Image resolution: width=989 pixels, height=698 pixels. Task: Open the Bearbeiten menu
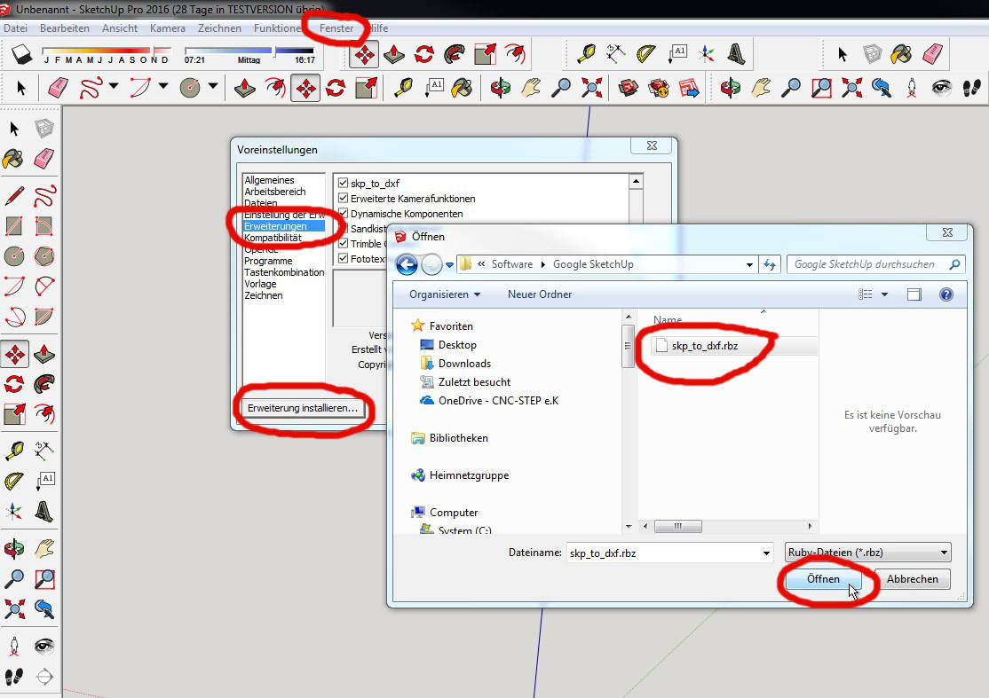[64, 28]
